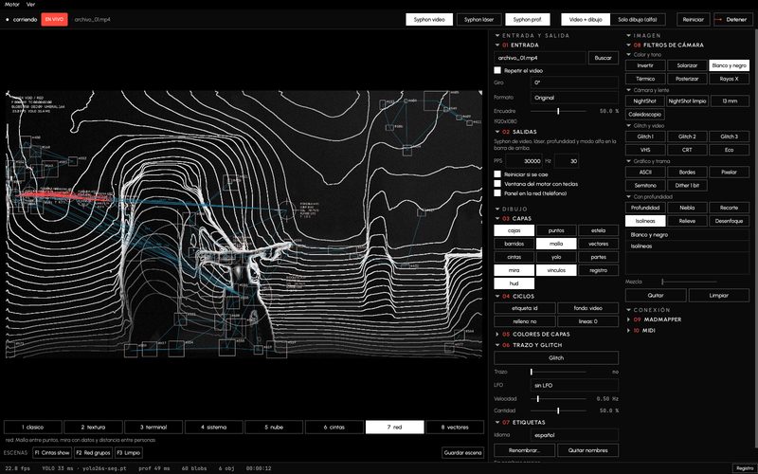Viewport: 758px width, 474px height.
Task: Enable Repetir el vídeo checkbox
Action: [x=497, y=70]
